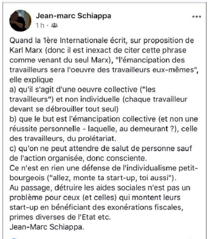
Task: Click the line 'elle explique'
Action: (x=31, y=80)
